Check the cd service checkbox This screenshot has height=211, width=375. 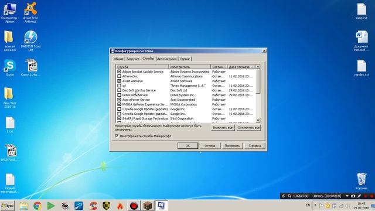(119, 86)
